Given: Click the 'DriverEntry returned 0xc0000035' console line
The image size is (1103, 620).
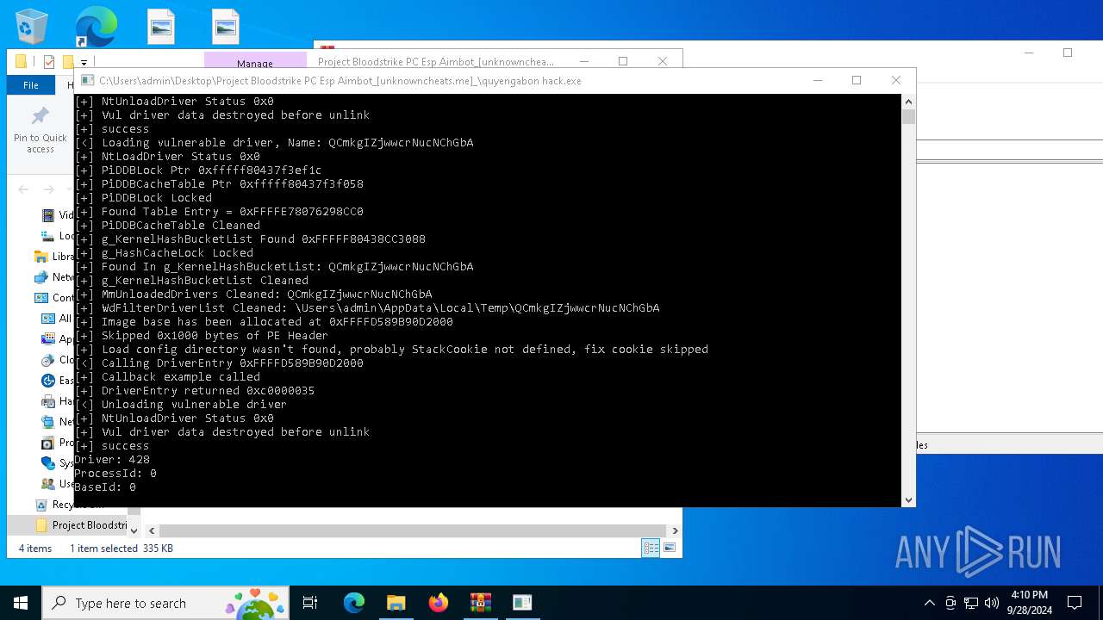Looking at the screenshot, I should pyautogui.click(x=194, y=390).
